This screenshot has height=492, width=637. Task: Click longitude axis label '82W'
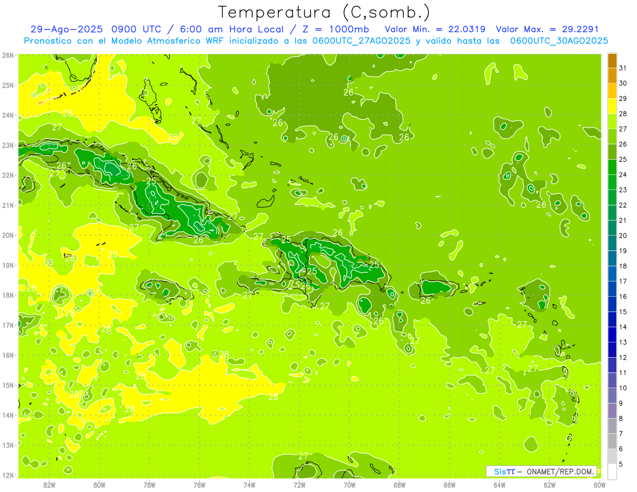pyautogui.click(x=49, y=484)
